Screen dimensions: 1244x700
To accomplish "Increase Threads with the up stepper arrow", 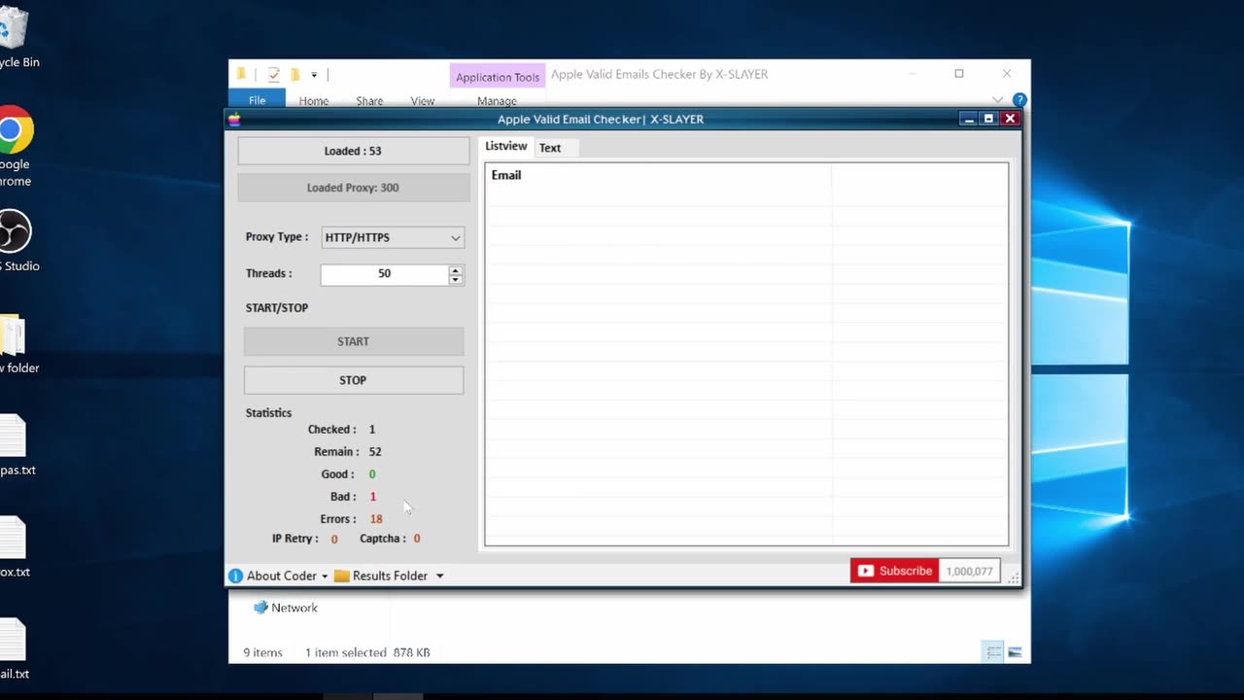I will 455,269.
